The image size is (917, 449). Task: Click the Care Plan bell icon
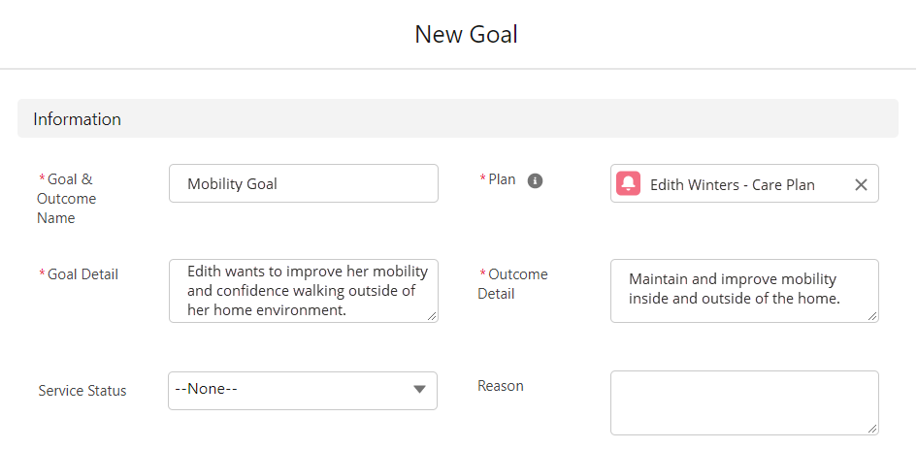pos(629,183)
